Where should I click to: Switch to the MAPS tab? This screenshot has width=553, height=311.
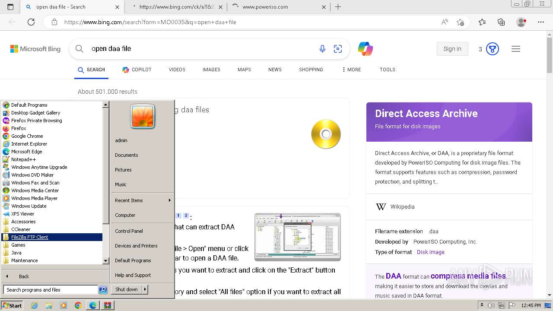coord(244,70)
